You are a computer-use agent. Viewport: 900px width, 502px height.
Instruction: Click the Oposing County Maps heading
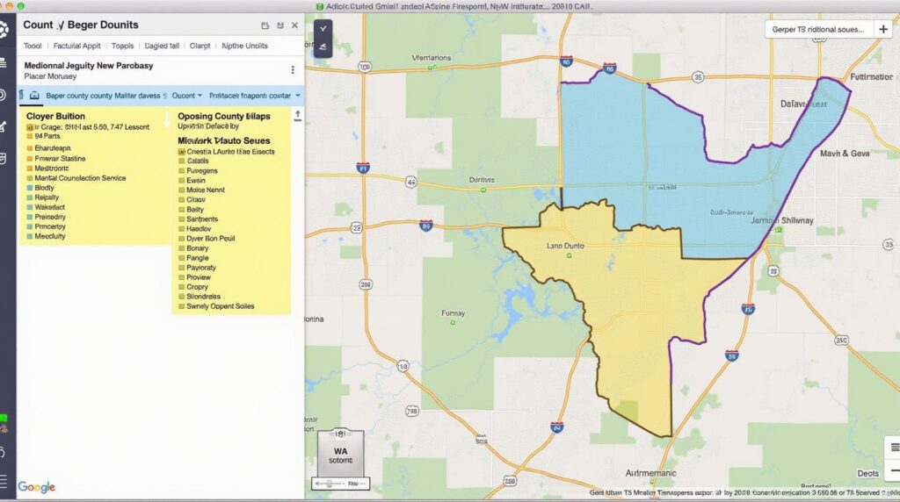click(224, 117)
